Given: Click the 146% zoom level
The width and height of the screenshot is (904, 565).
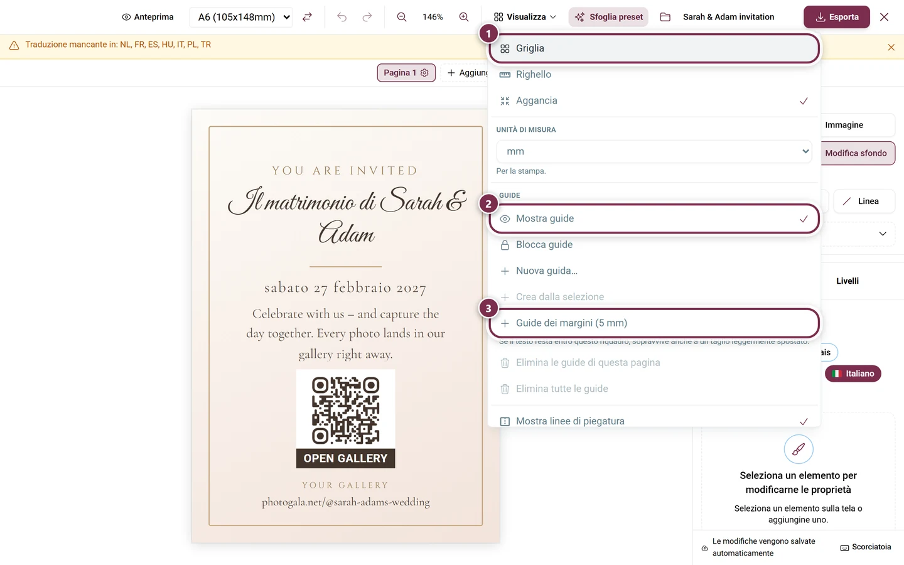Looking at the screenshot, I should pyautogui.click(x=433, y=17).
